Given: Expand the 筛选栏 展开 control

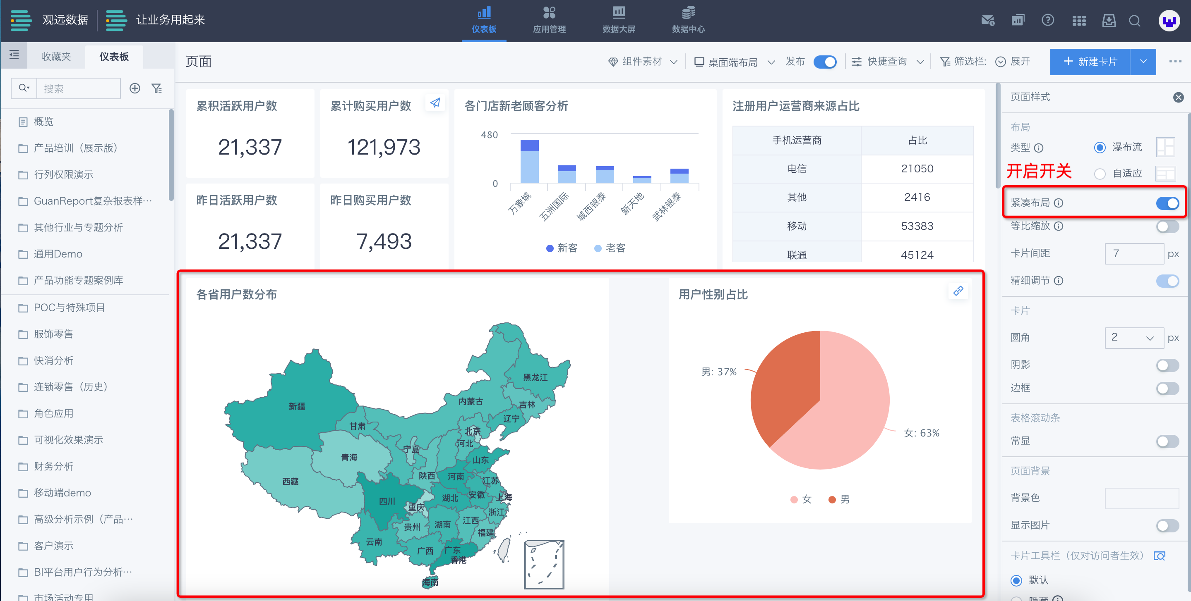Looking at the screenshot, I should pyautogui.click(x=1013, y=62).
